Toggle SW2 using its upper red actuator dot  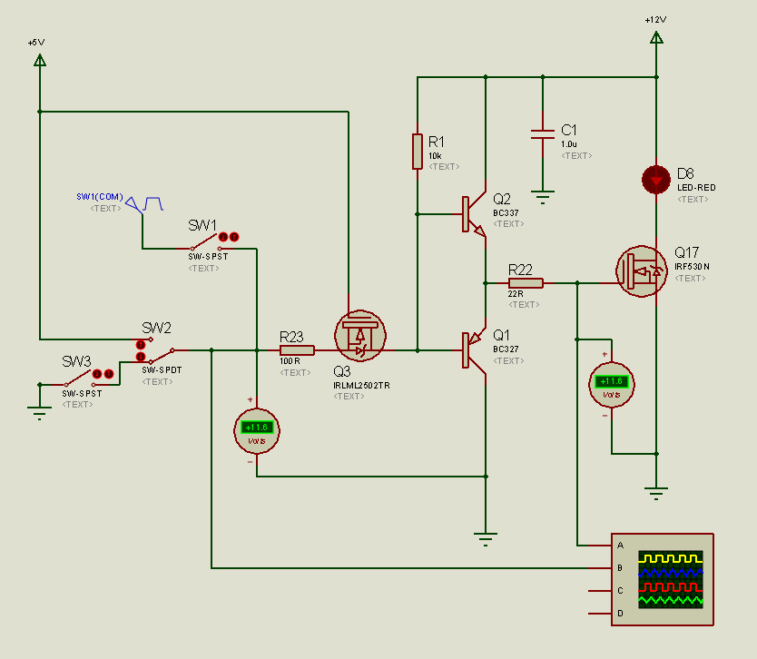click(x=141, y=345)
